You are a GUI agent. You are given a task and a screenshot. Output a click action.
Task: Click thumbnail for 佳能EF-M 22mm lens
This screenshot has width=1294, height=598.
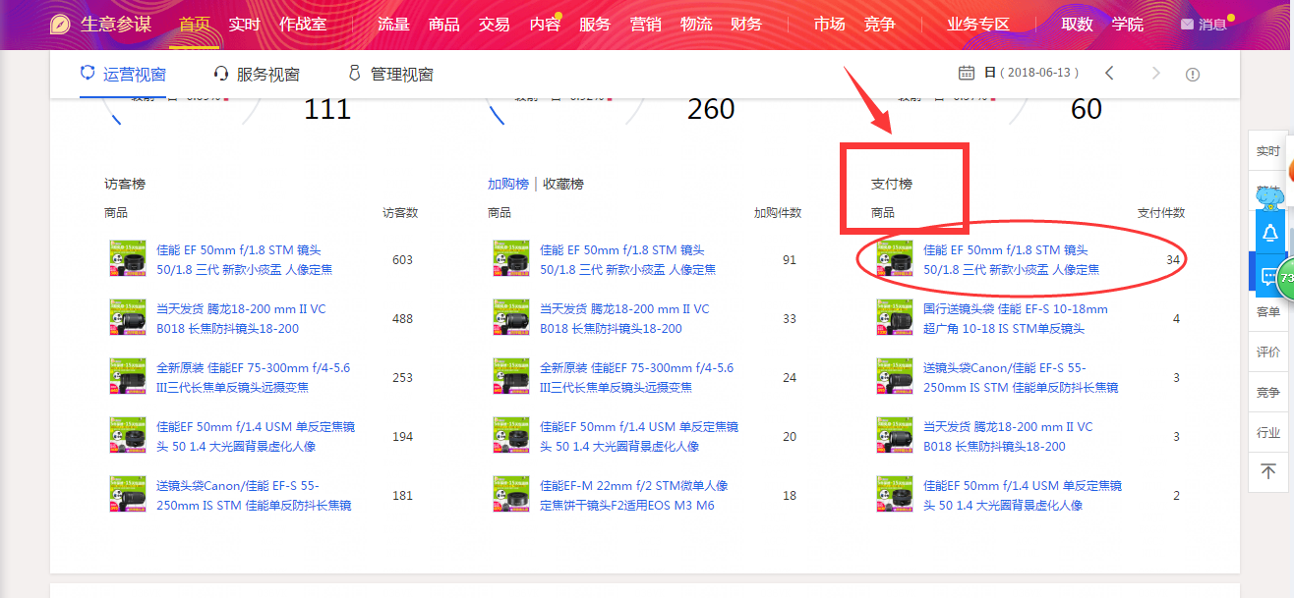510,495
